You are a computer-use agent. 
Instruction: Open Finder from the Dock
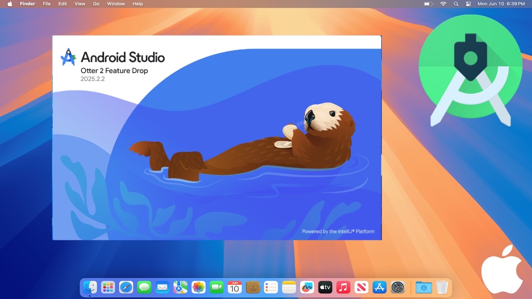point(90,287)
